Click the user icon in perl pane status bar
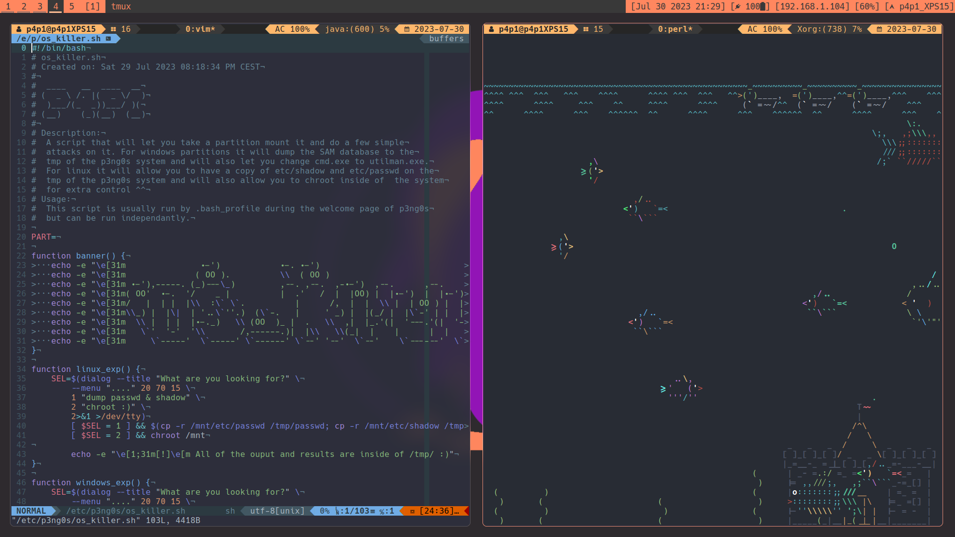The image size is (955, 537). [x=491, y=29]
